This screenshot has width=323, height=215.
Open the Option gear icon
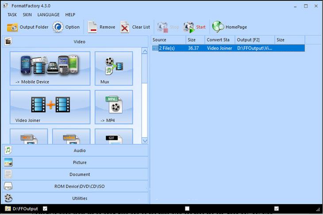[x=58, y=27]
